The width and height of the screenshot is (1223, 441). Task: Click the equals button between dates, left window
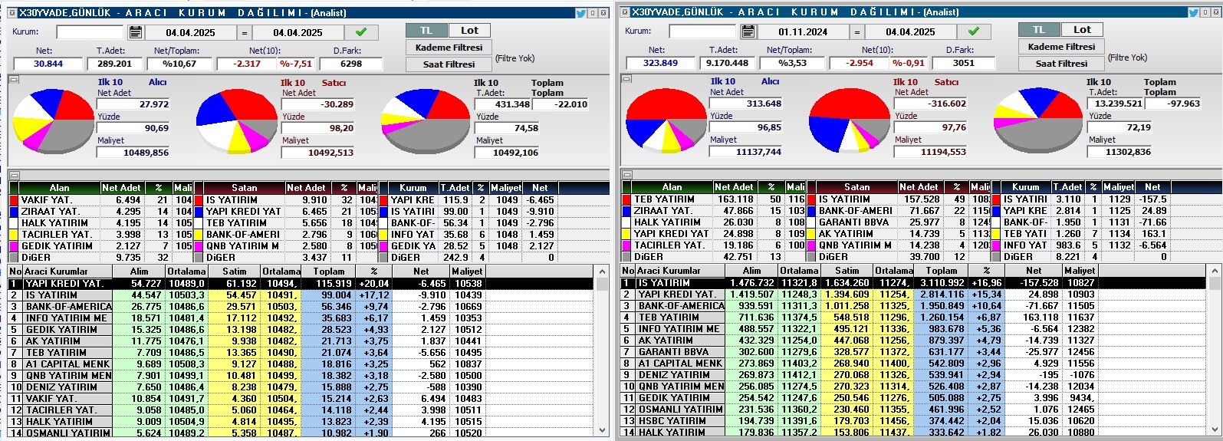point(244,32)
